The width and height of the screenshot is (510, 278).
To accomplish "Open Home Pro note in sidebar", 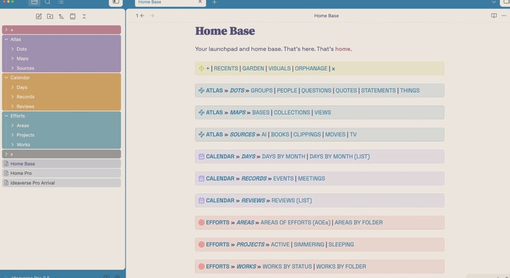I will click(21, 173).
